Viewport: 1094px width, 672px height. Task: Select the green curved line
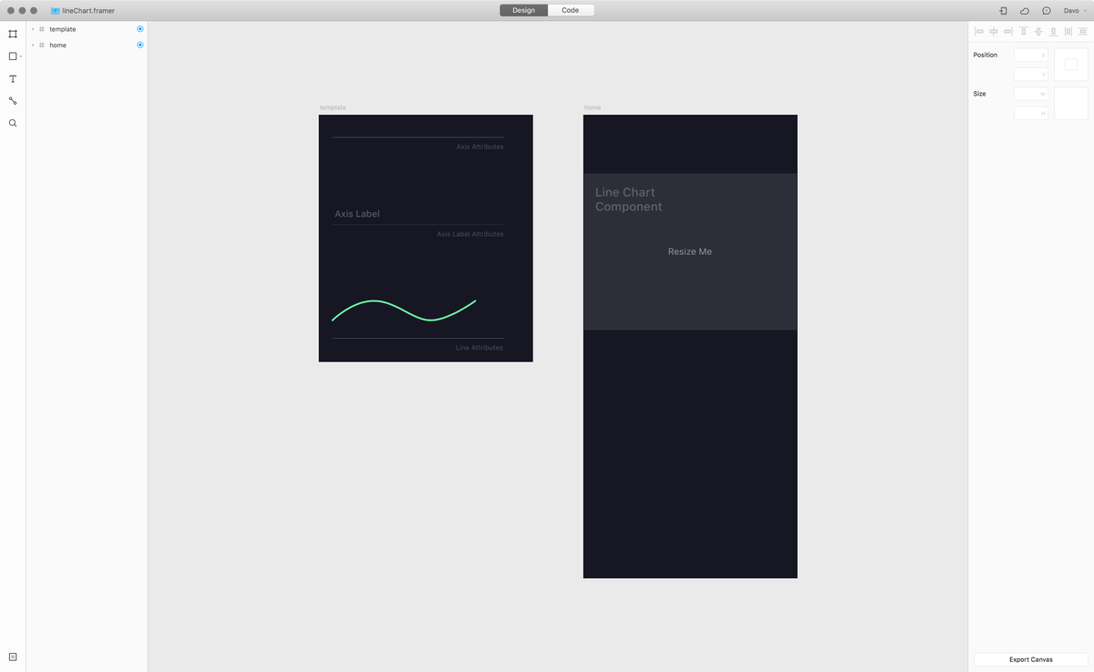(404, 310)
